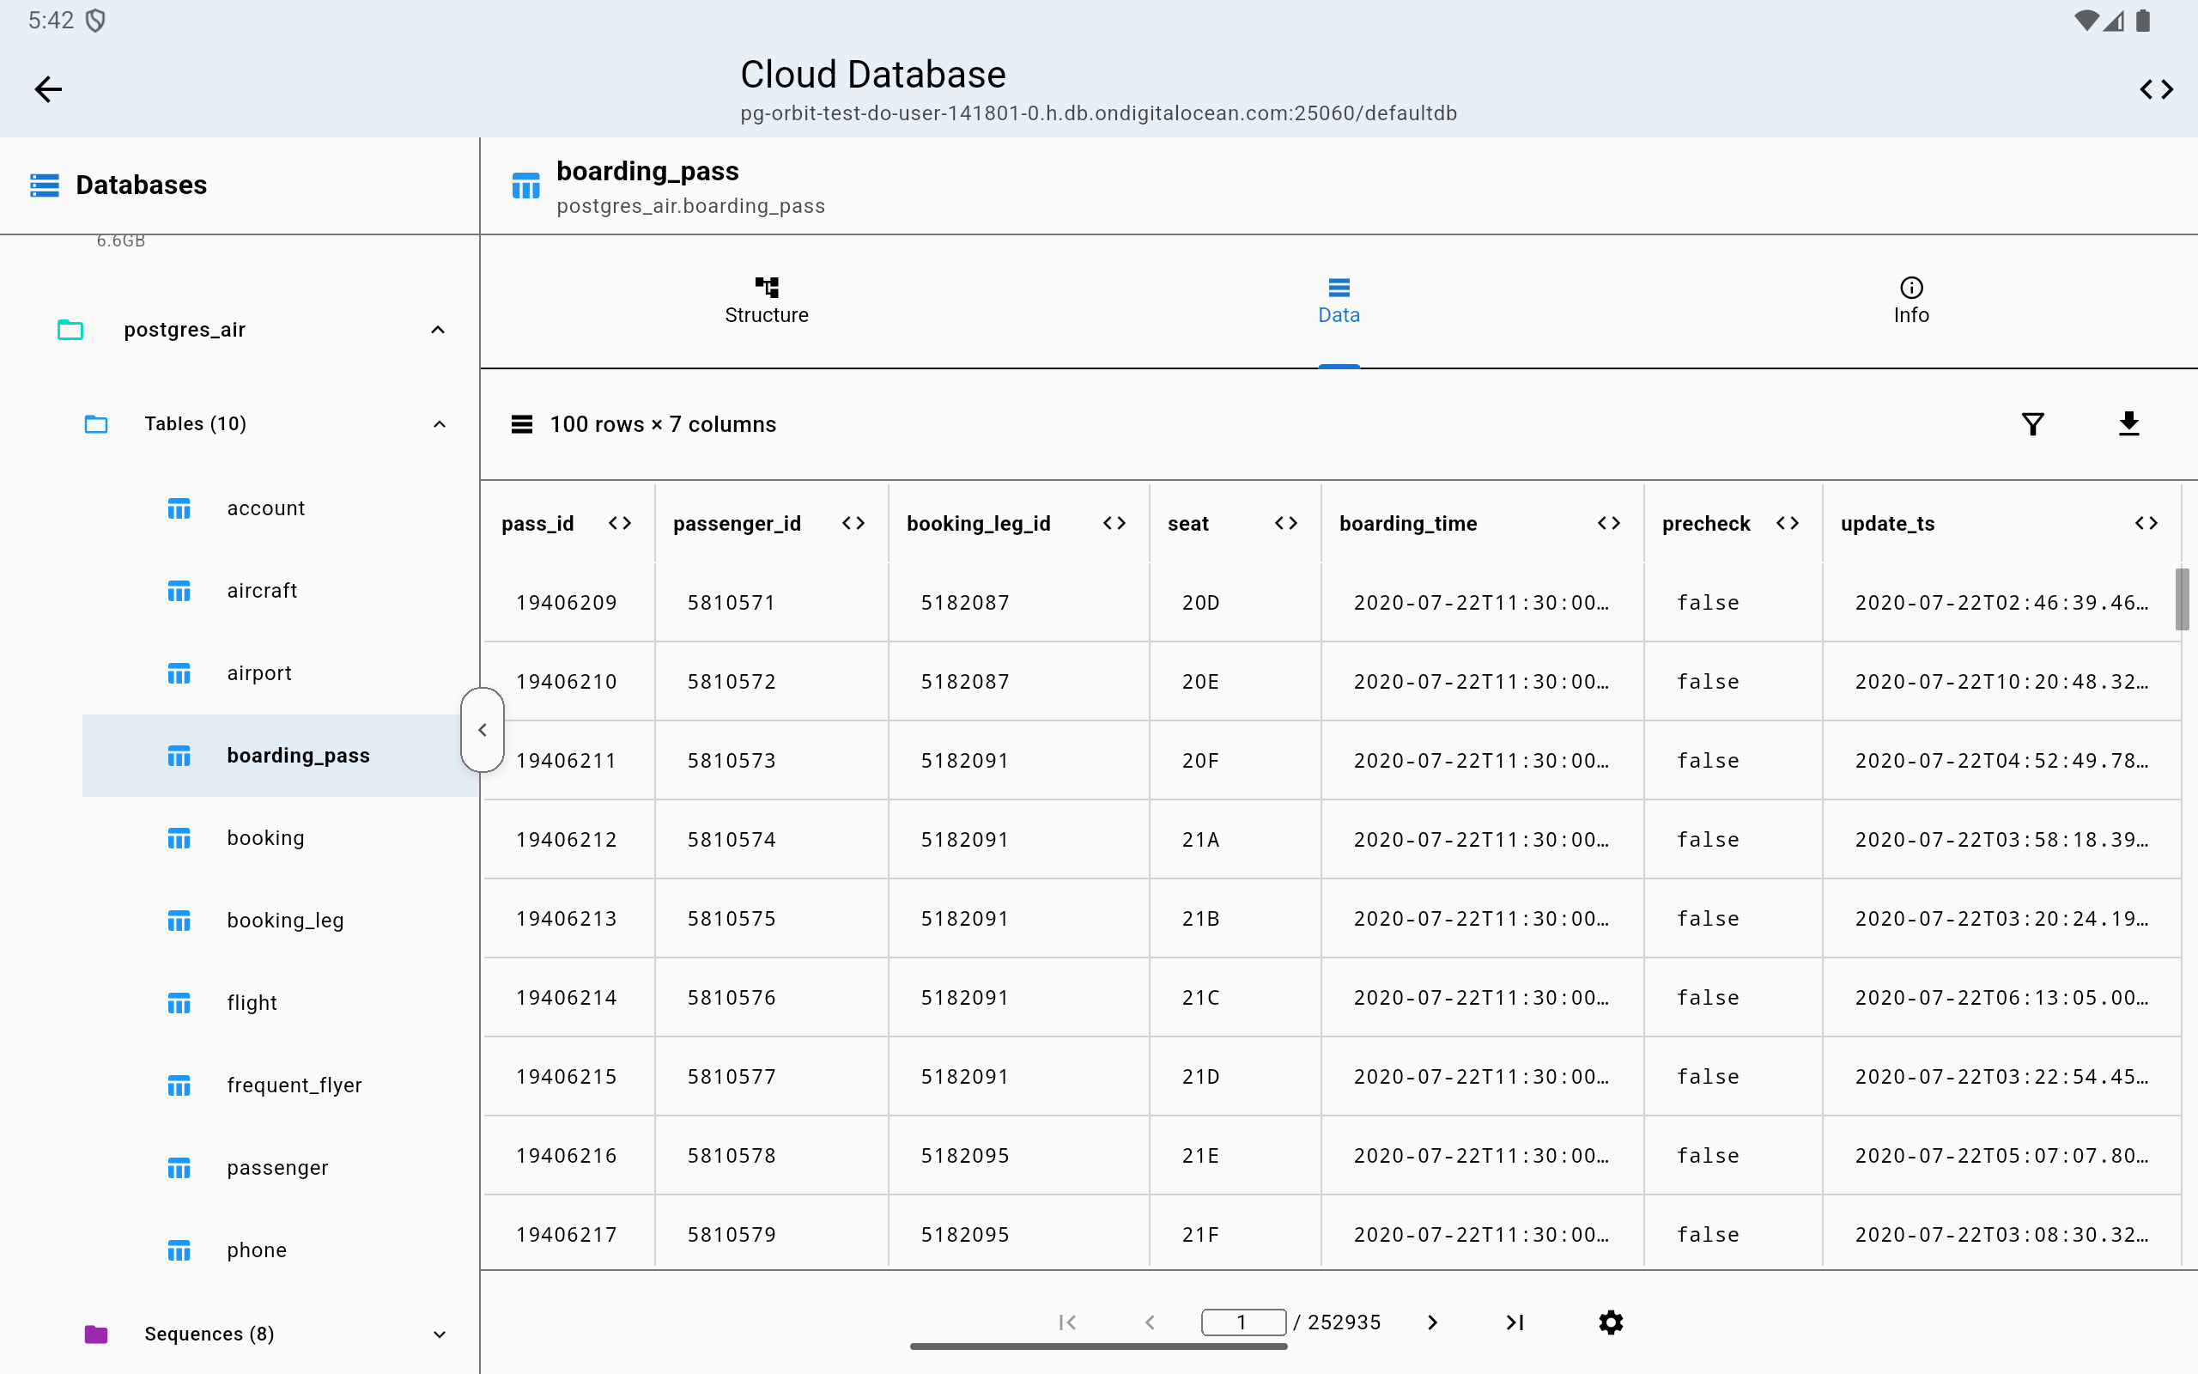This screenshot has width=2198, height=1374.
Task: Open pagination settings gear
Action: (1611, 1322)
